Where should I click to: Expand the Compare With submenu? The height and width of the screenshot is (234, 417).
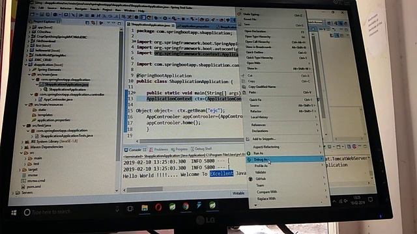click(326, 190)
